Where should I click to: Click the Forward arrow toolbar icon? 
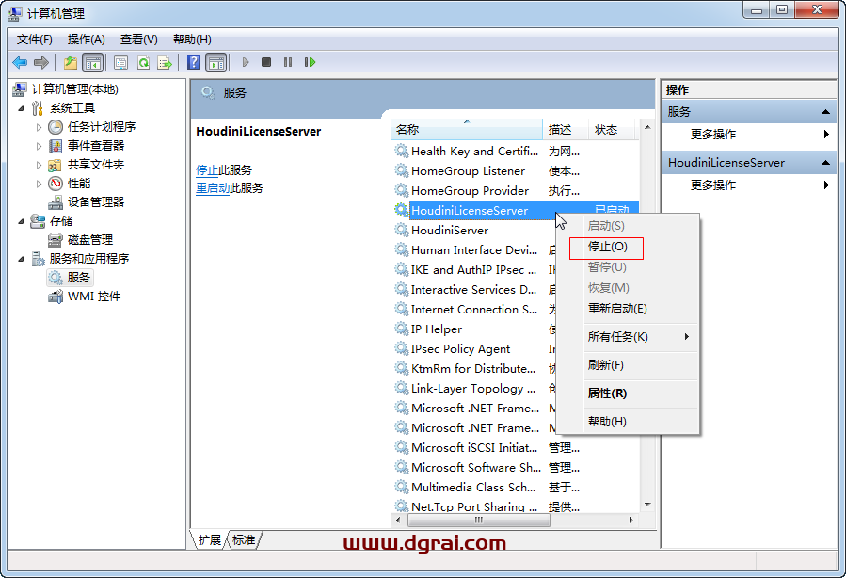click(41, 63)
